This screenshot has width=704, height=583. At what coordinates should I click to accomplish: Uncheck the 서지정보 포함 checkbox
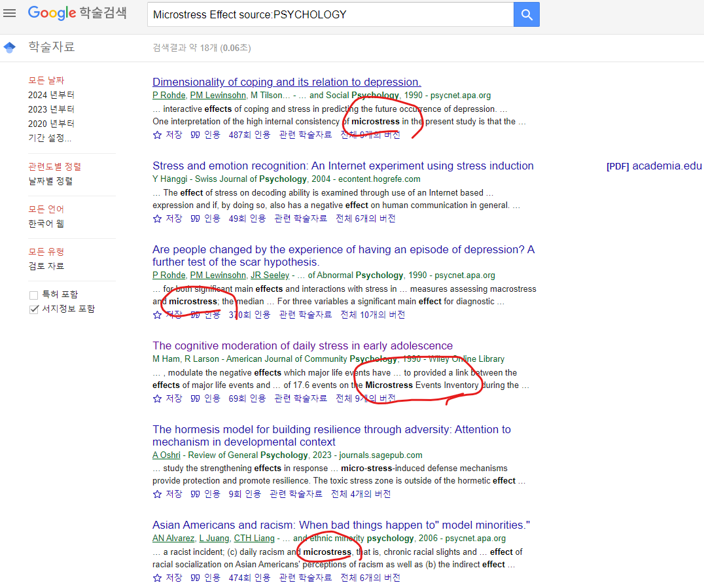33,309
